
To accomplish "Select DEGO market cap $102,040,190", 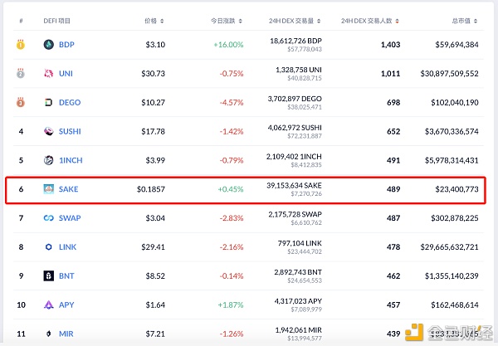I will [x=455, y=102].
